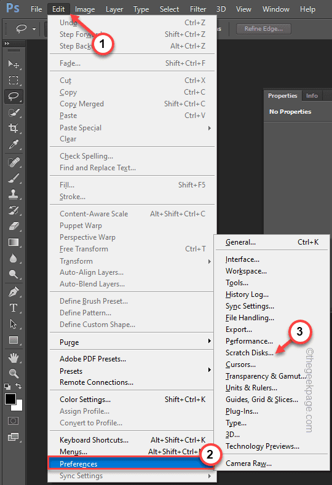Open the Select menu
This screenshot has height=485, width=332.
point(169,9)
